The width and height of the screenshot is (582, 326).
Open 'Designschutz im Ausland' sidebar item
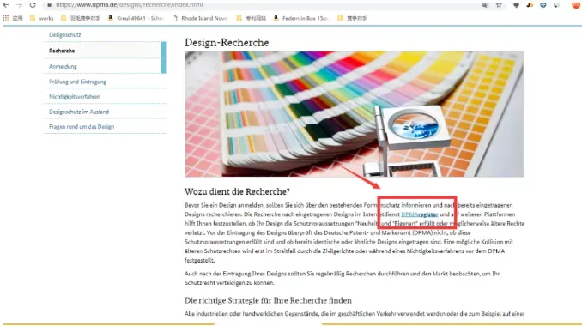pos(79,112)
